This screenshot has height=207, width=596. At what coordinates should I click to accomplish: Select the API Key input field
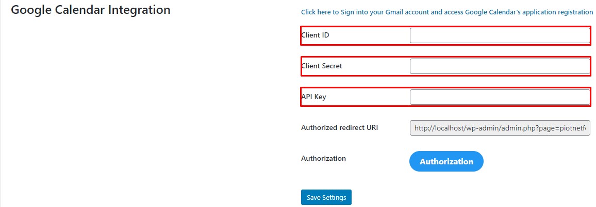click(x=500, y=97)
